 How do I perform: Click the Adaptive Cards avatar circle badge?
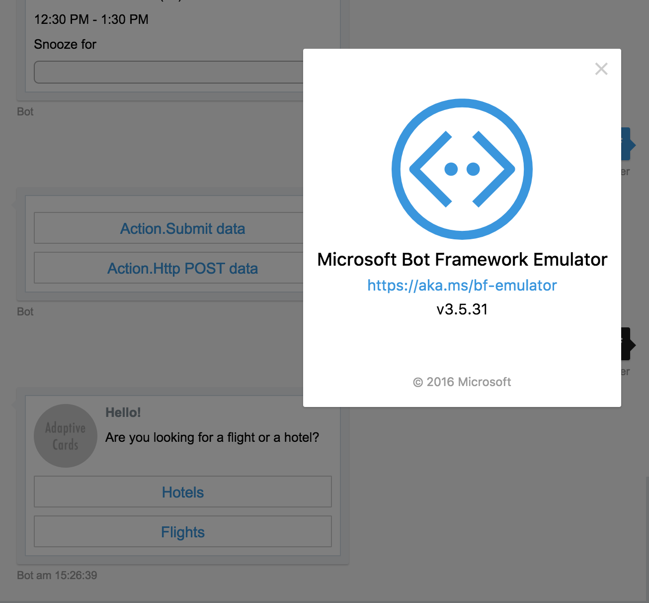[x=65, y=435]
